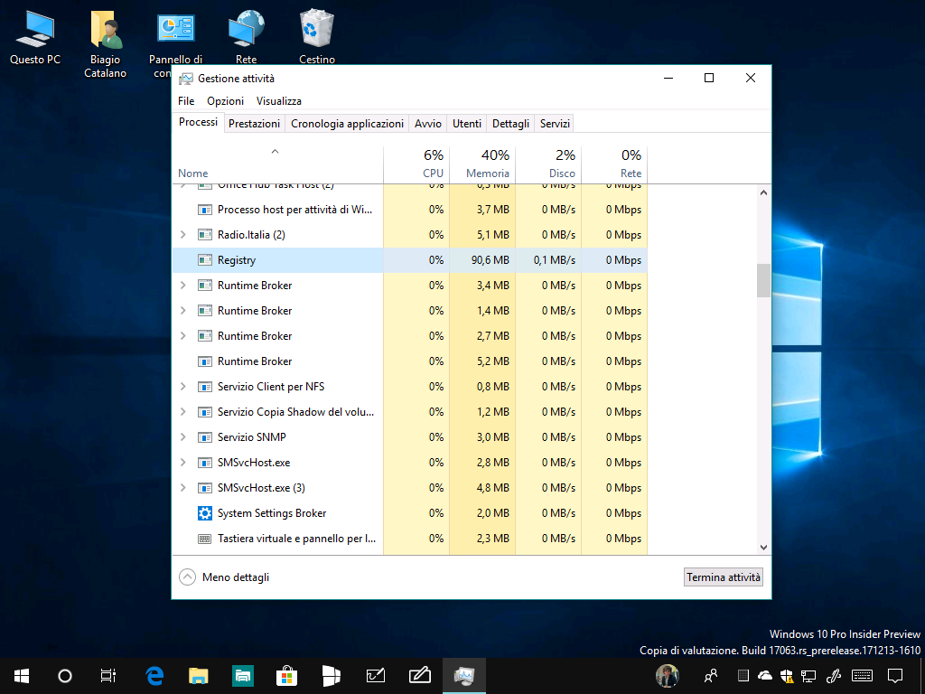Image resolution: width=925 pixels, height=694 pixels.
Task: Click the Servizio SNMP process icon
Action: coord(205,437)
